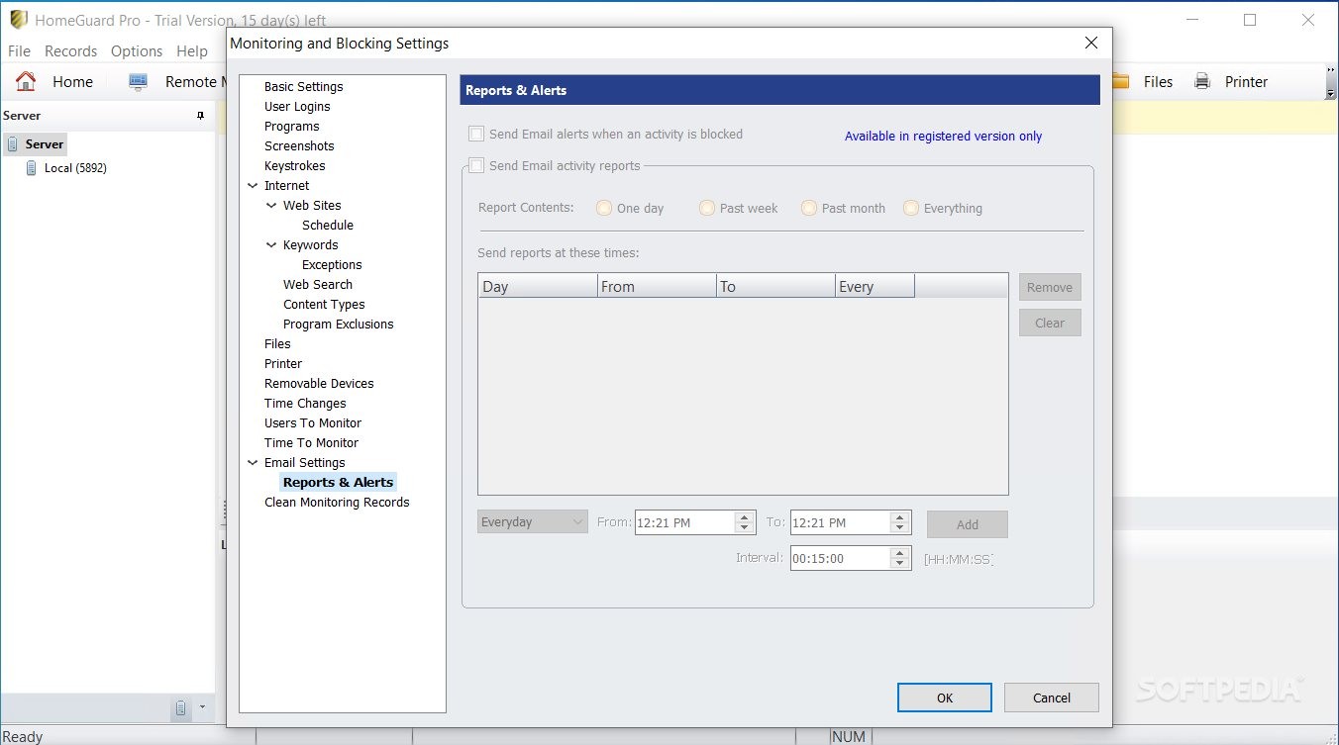Select Exceptions under Keywords

332,265
